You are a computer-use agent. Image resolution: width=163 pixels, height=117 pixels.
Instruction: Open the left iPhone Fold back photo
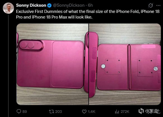[x=52, y=64]
